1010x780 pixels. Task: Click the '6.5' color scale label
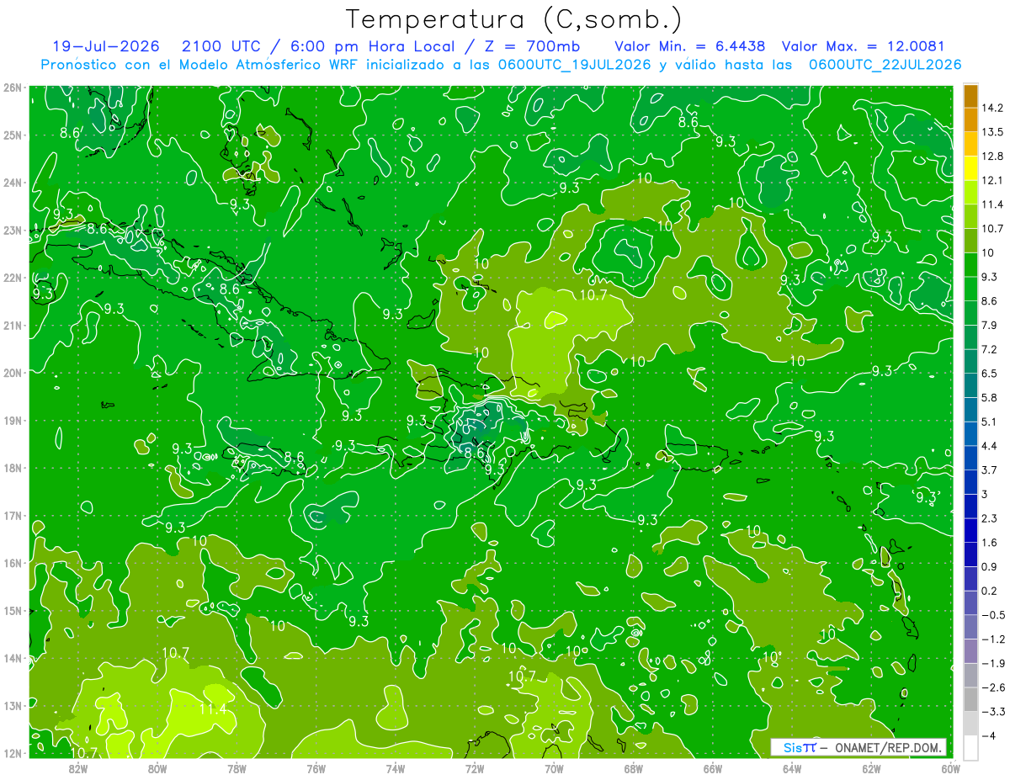tap(990, 373)
